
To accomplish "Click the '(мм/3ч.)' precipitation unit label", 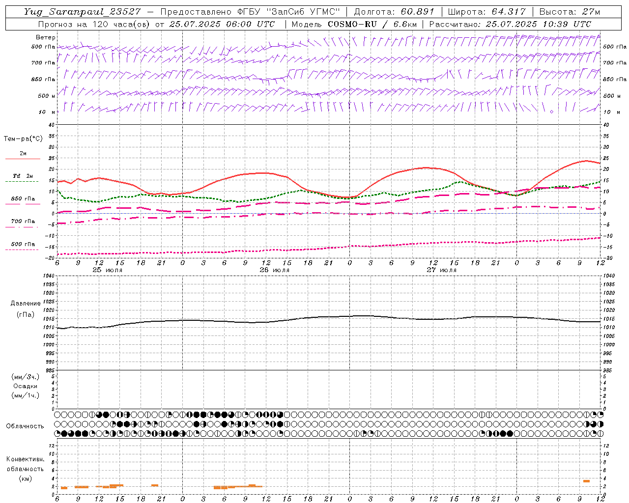I will pyautogui.click(x=26, y=377).
